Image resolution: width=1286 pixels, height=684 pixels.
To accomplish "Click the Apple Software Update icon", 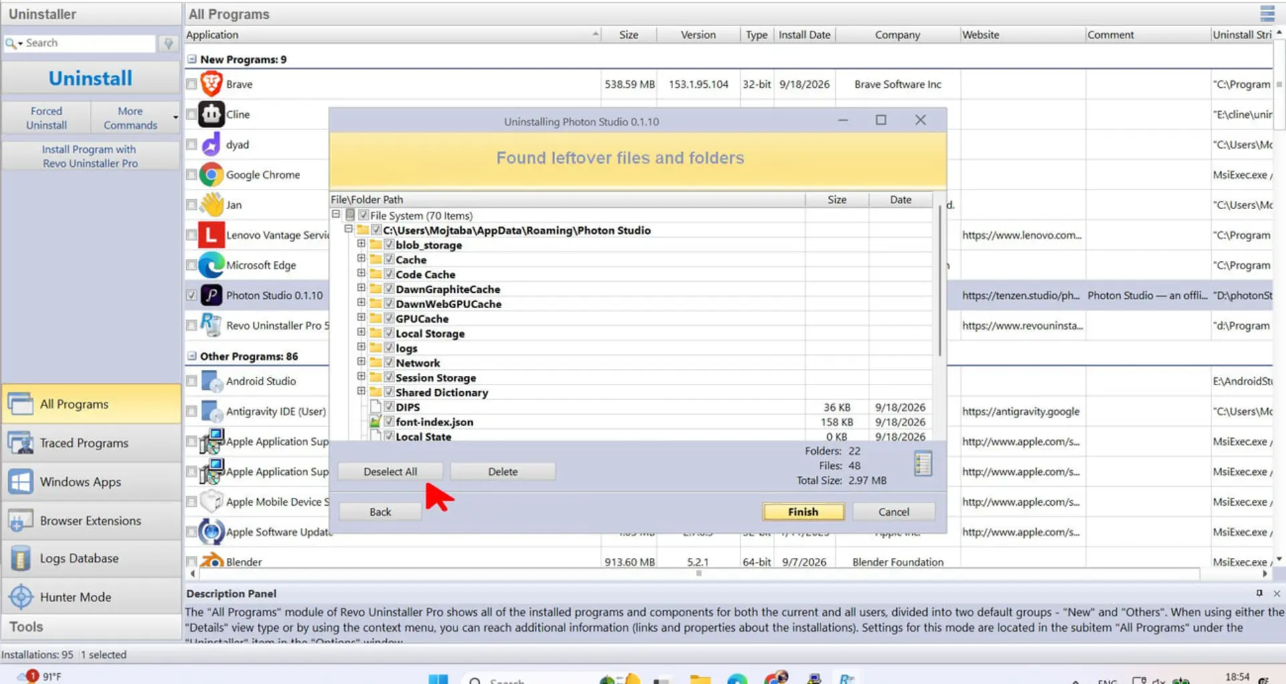I will (211, 532).
